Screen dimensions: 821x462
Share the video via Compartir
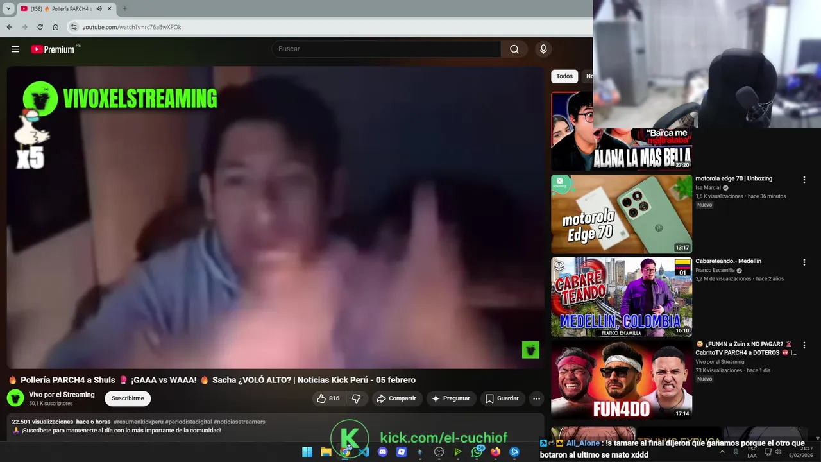(x=396, y=398)
